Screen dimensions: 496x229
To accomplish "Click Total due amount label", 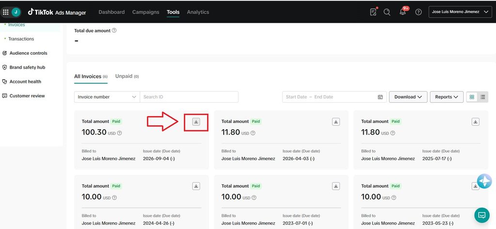I will pos(93,31).
